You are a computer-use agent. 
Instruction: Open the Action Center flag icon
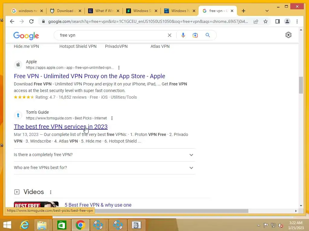click(x=266, y=225)
